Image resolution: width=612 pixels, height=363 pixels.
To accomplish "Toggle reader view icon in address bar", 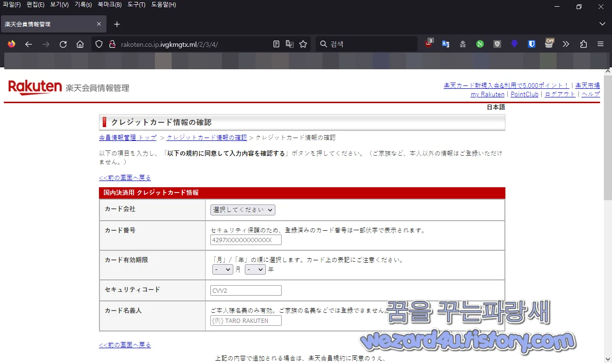I will tap(276, 44).
